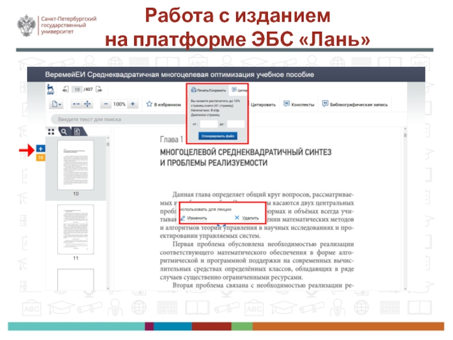Go to the next page with the forward arrow icon
Image resolution: width=453 pixels, height=340 pixels.
99,90
